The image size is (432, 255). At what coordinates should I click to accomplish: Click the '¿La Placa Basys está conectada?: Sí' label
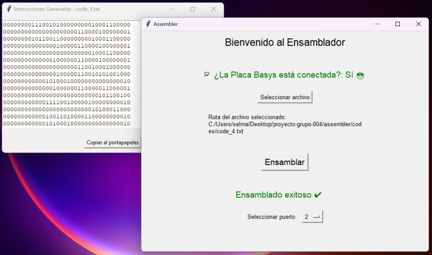pos(283,75)
